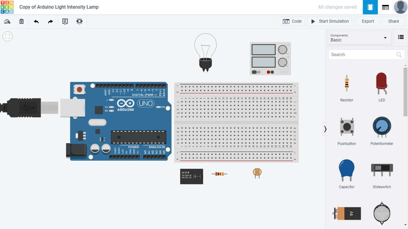This screenshot has width=408, height=229.
Task: Click the All changes saved status
Action: point(337,7)
